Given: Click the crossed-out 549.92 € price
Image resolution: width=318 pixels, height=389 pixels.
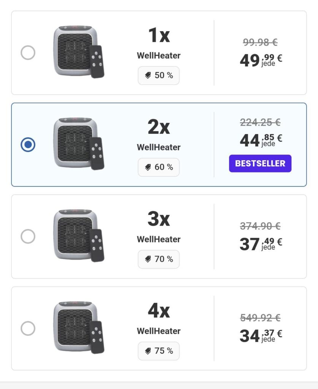Looking at the screenshot, I should (x=260, y=318).
